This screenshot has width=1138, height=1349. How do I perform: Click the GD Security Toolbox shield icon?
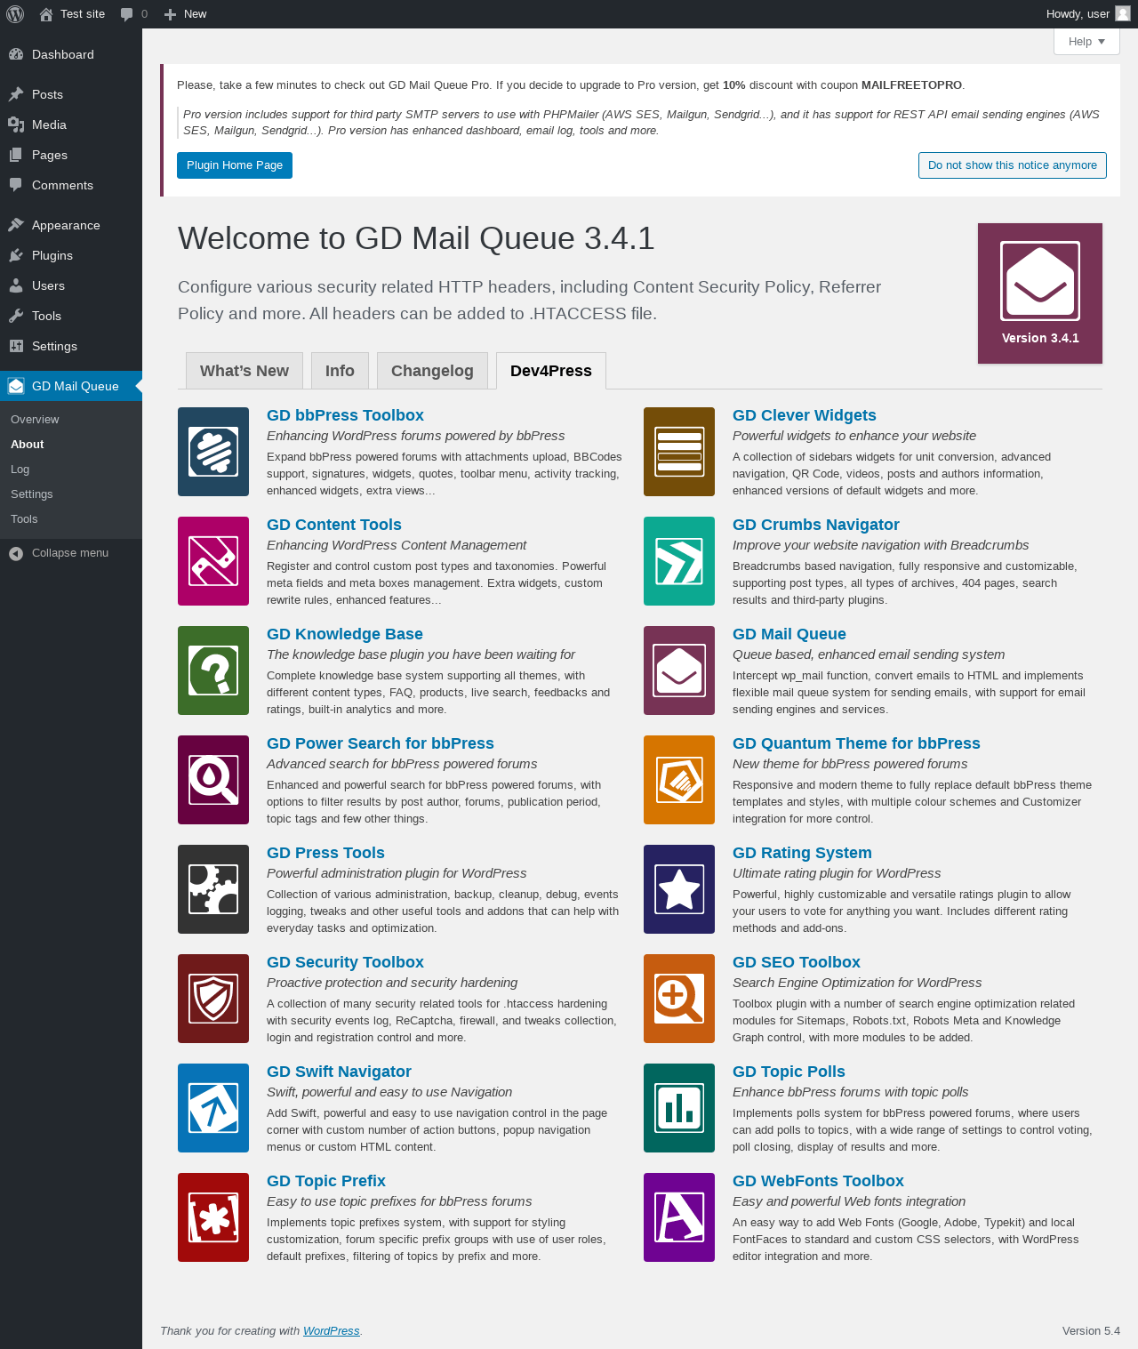coord(213,999)
